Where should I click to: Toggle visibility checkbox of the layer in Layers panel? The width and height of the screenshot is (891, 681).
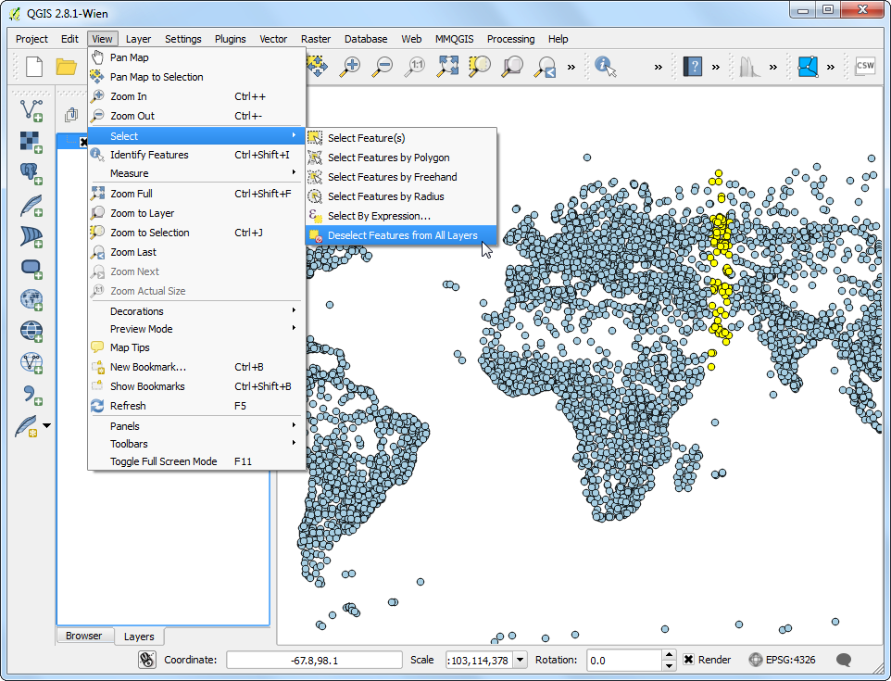click(84, 142)
